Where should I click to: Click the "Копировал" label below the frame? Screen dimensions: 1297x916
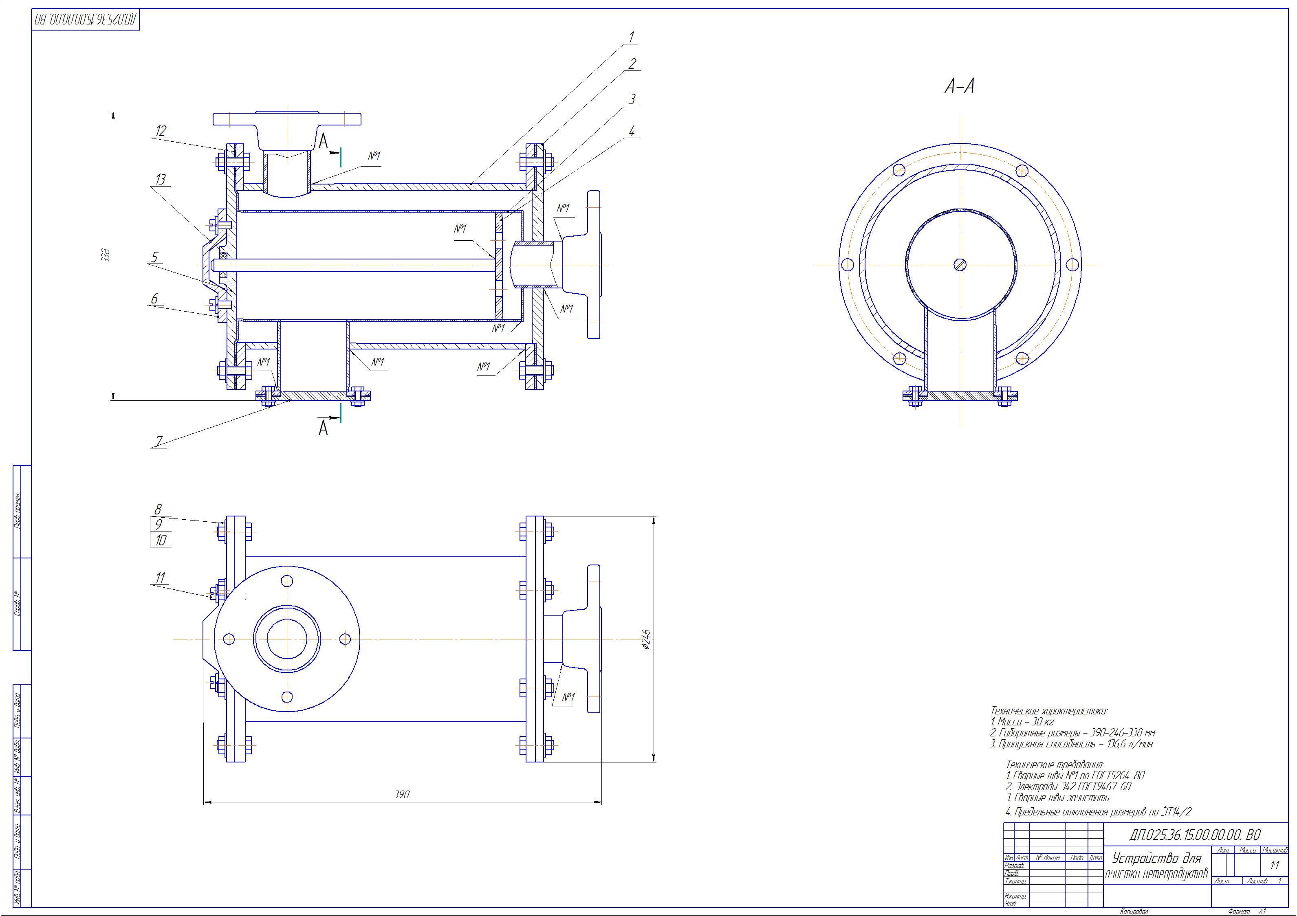(x=1134, y=912)
